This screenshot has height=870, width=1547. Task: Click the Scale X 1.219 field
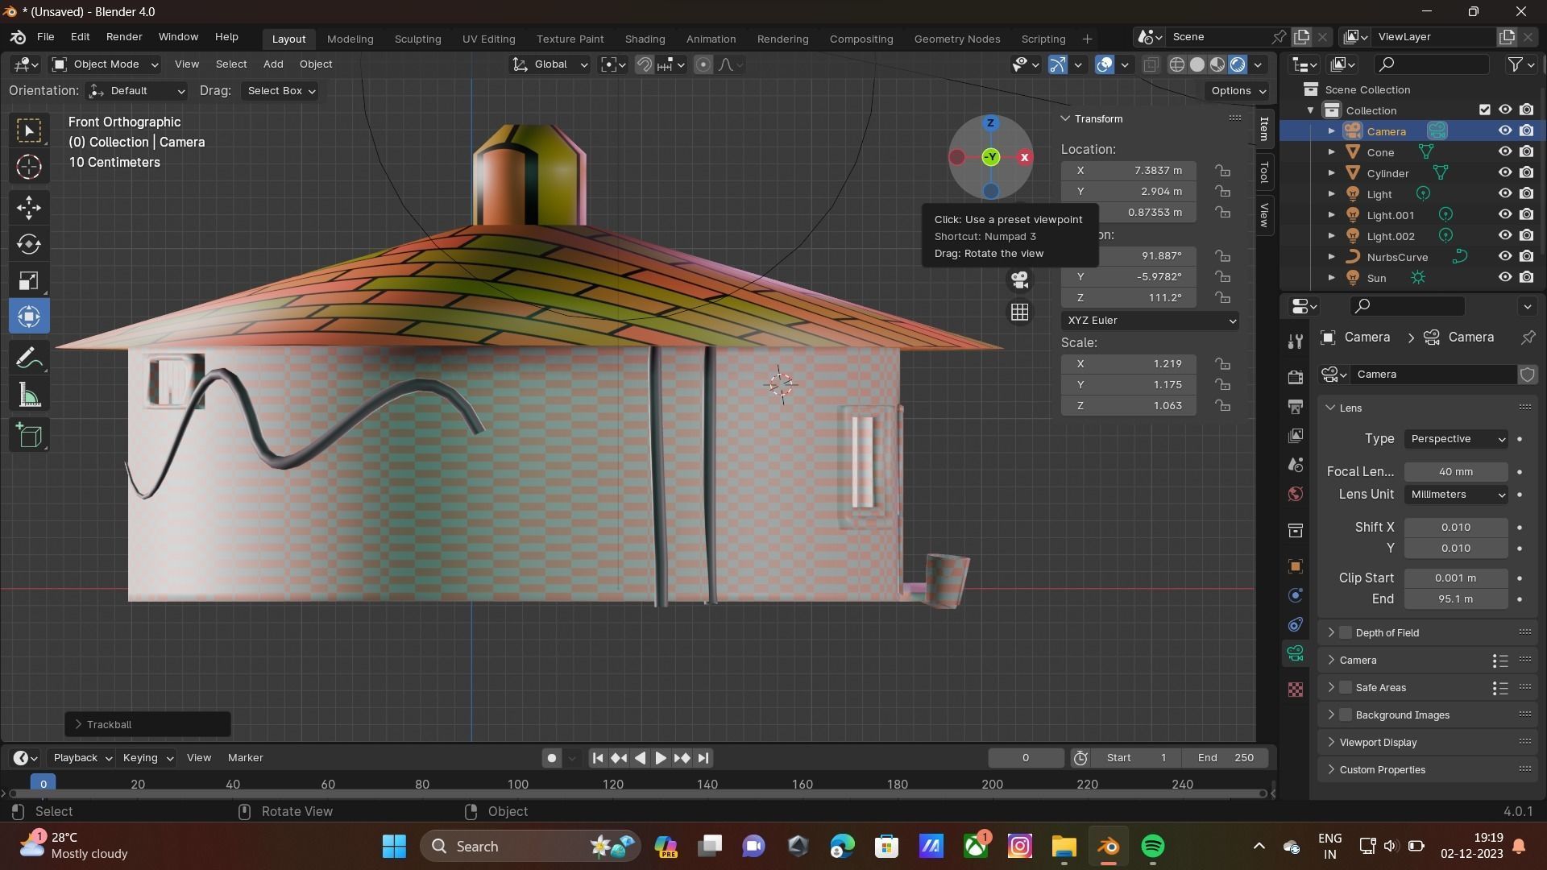(x=1128, y=364)
